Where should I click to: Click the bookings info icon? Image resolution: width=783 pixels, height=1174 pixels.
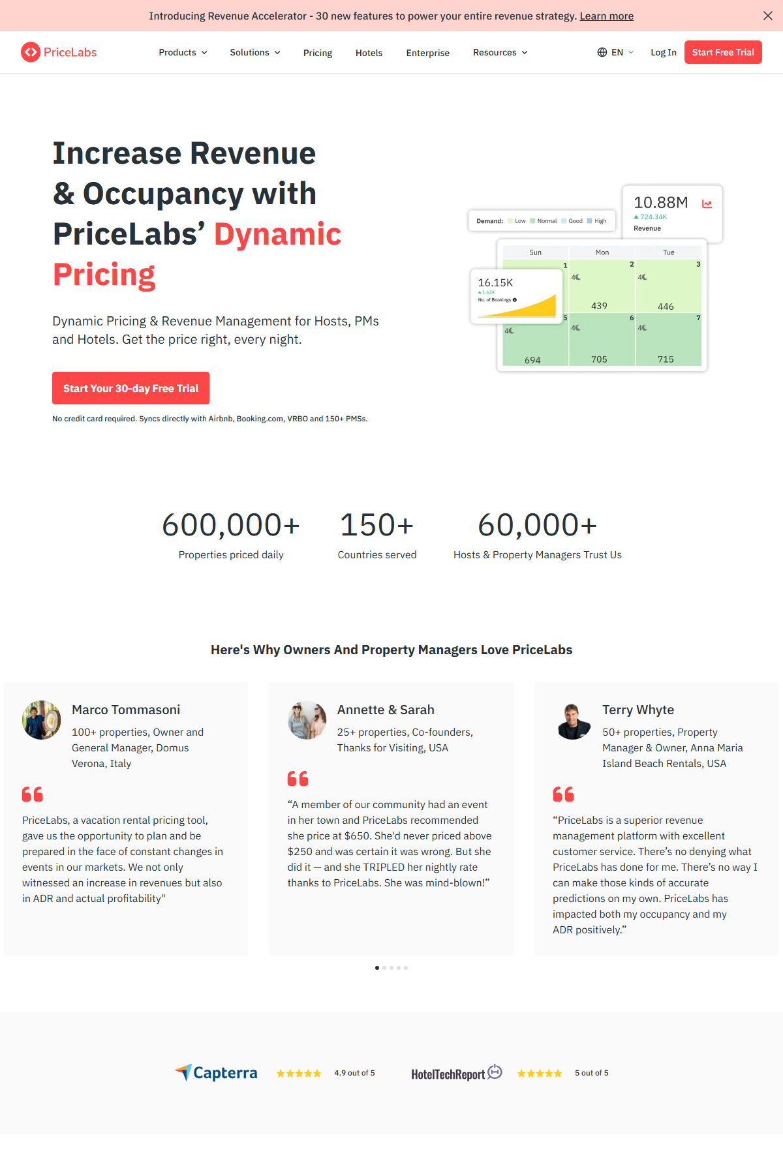point(515,300)
